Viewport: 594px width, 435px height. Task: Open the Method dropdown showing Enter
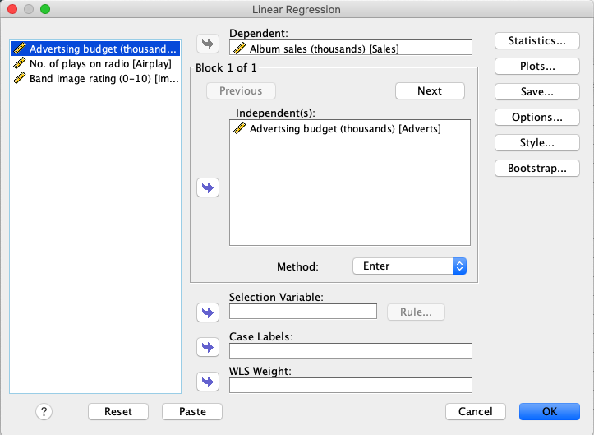click(x=409, y=266)
